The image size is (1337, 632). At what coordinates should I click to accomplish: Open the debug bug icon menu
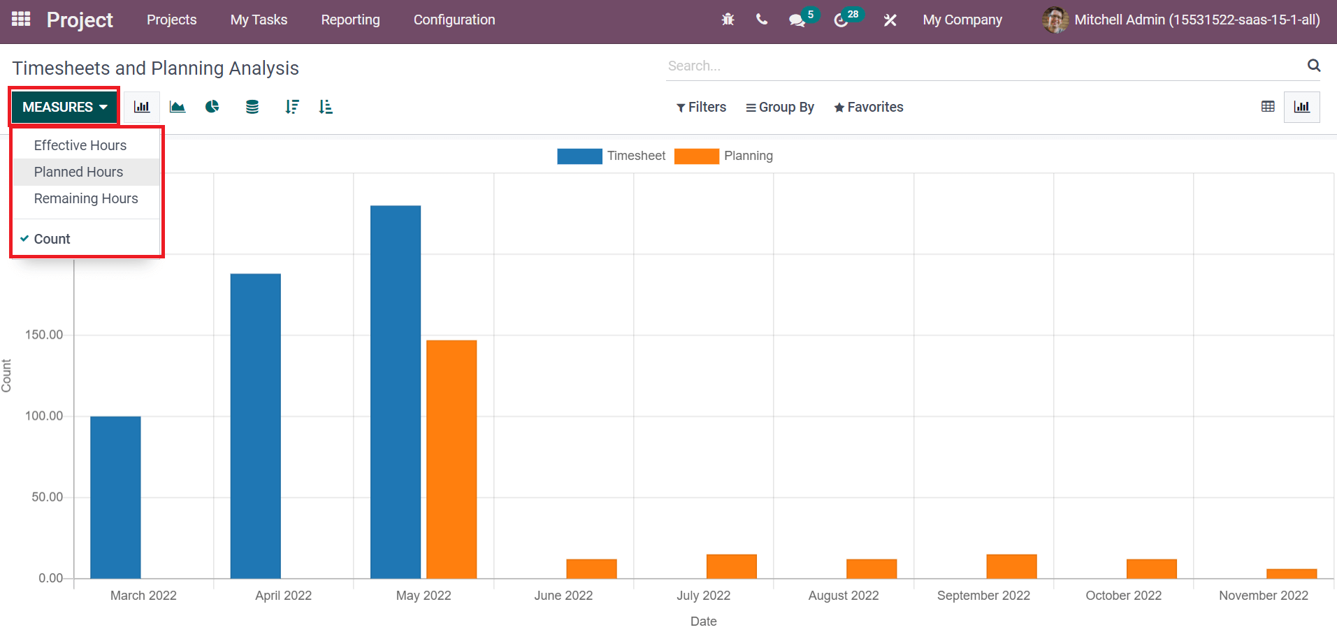[x=728, y=20]
